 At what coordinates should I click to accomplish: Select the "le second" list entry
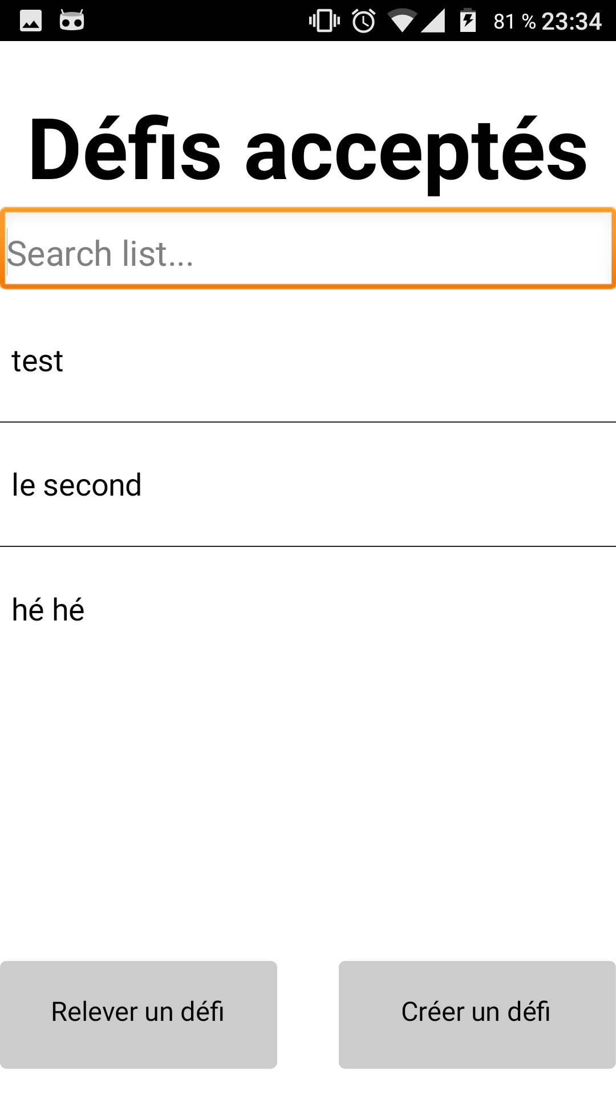pos(308,485)
